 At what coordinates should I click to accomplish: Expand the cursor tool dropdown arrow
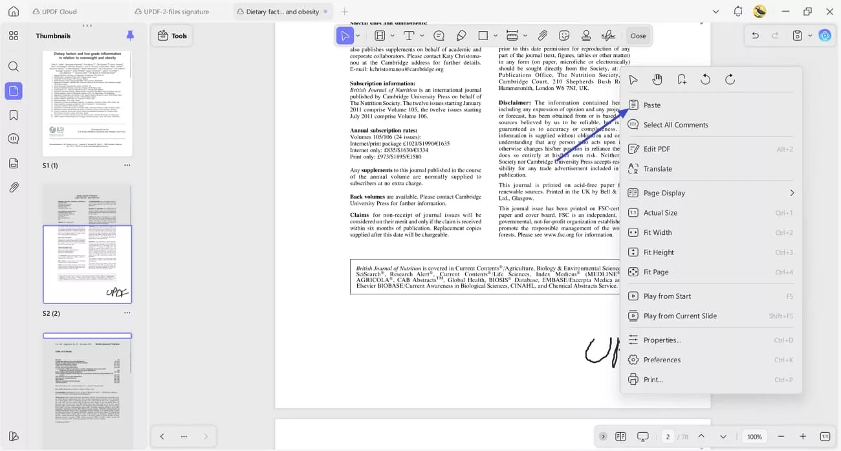click(358, 36)
